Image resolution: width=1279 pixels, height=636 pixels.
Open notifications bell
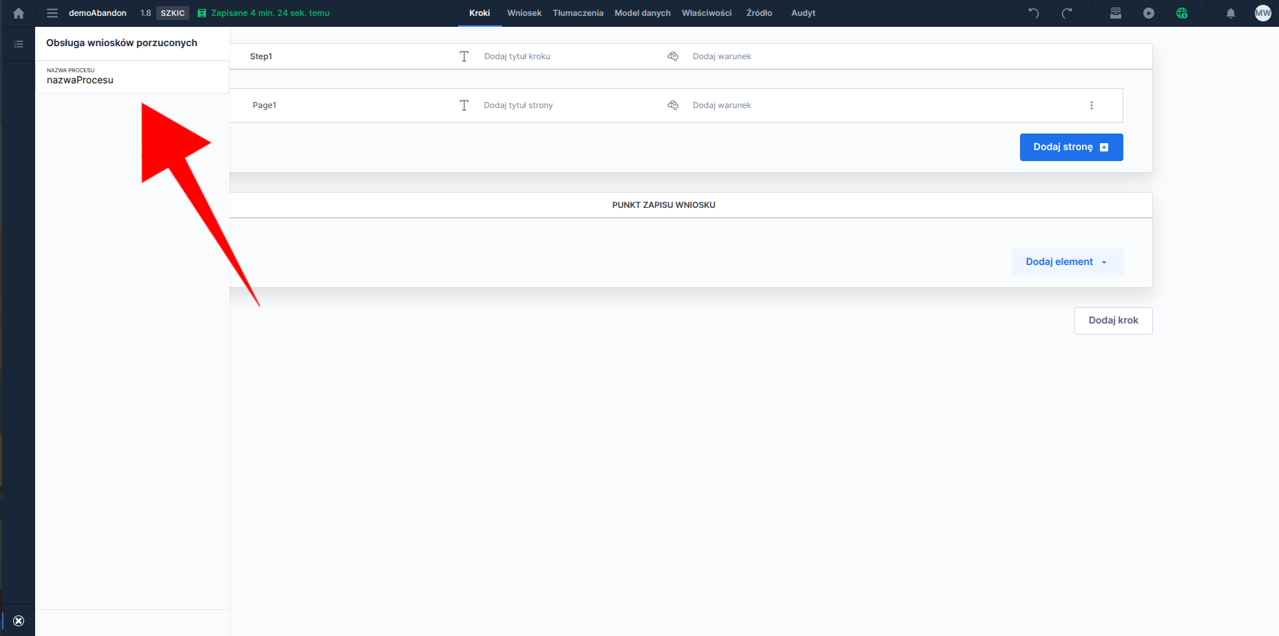click(1231, 13)
